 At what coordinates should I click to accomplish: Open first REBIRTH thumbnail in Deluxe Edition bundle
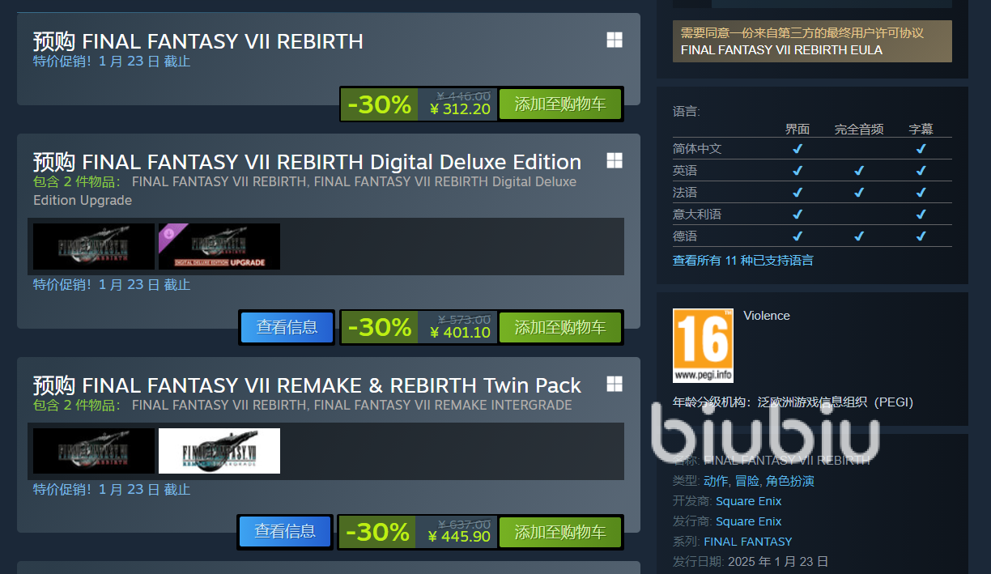pos(94,246)
